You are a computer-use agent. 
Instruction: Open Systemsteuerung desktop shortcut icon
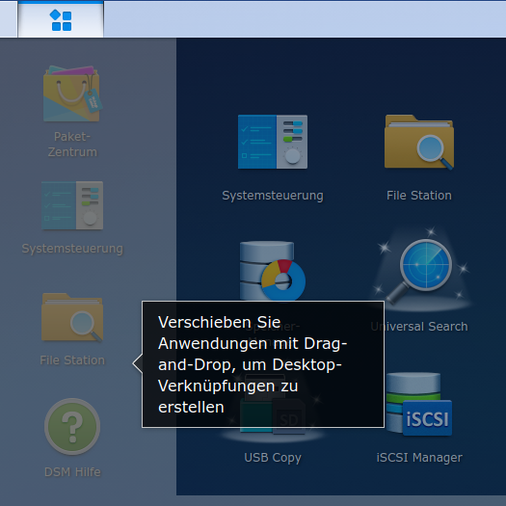click(x=72, y=205)
